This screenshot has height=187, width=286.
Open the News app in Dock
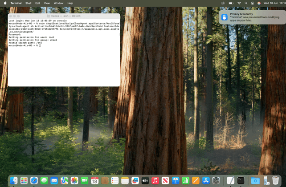[165, 181]
